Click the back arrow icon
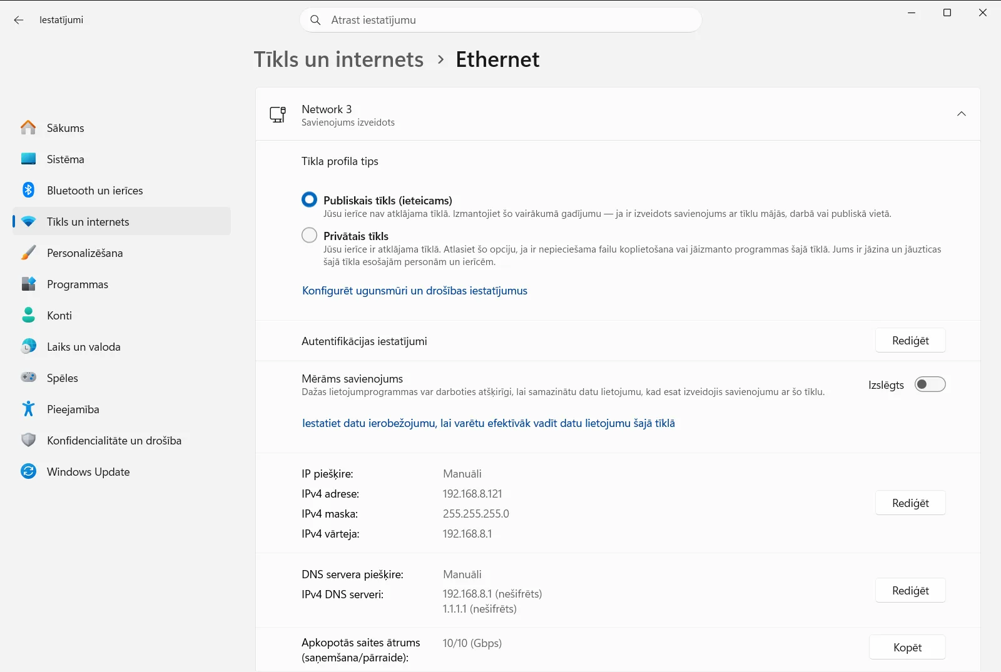This screenshot has height=672, width=1001. (x=19, y=20)
